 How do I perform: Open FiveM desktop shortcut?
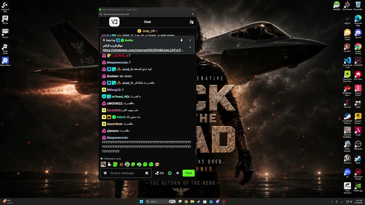pos(358,131)
